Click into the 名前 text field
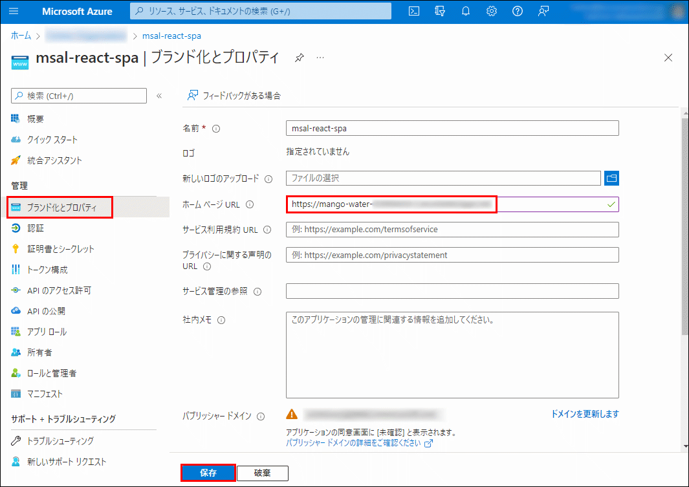The height and width of the screenshot is (487, 689). click(452, 128)
